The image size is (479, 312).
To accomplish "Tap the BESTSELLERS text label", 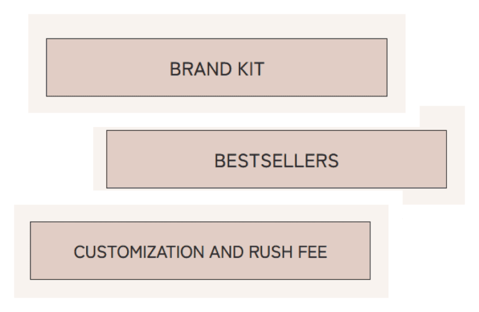I will click(276, 161).
